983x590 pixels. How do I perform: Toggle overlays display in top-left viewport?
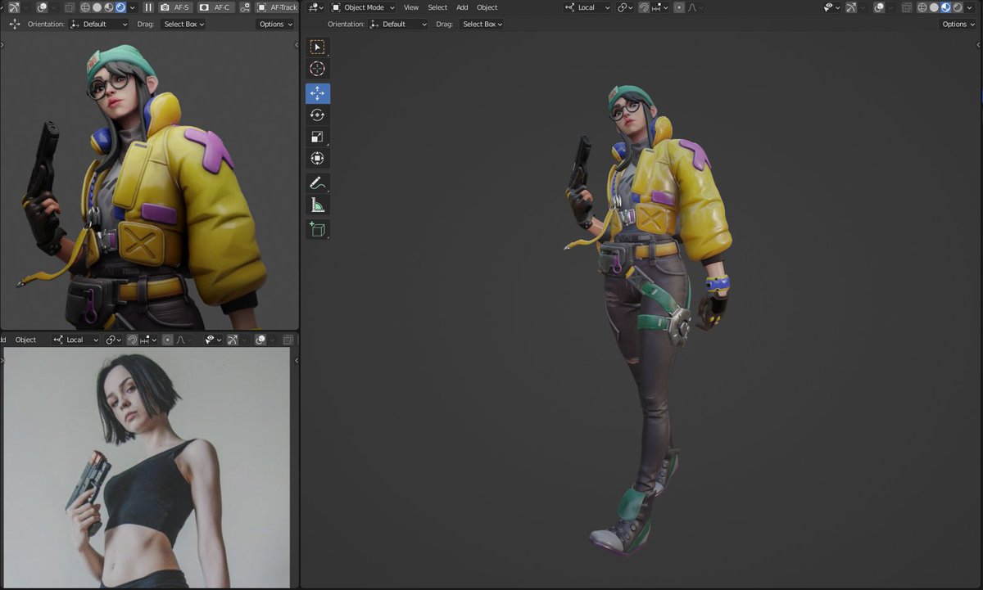(41, 7)
